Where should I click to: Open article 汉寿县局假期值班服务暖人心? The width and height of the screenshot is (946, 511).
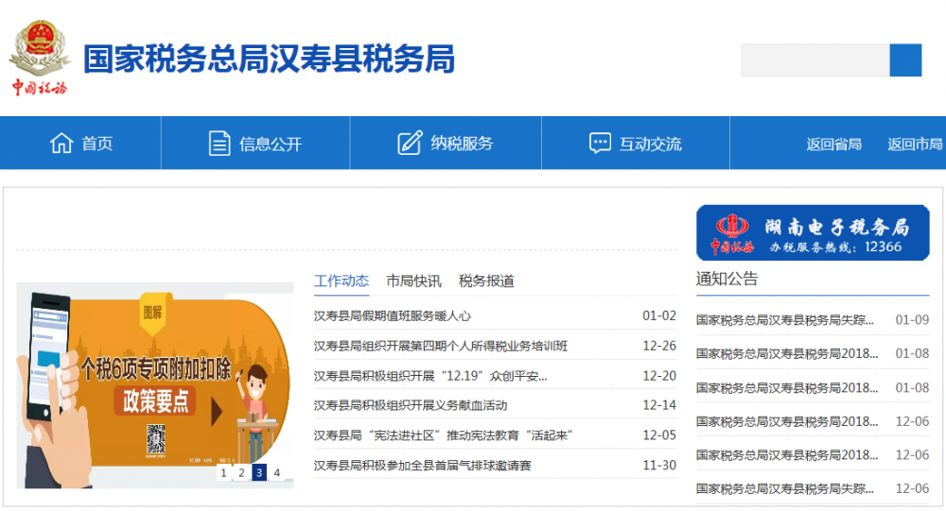coord(393,315)
